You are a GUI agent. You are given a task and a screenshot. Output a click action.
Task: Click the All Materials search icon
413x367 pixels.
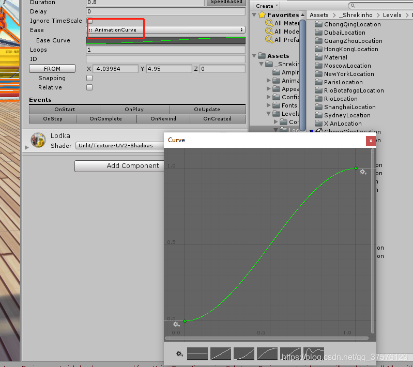tap(269, 23)
